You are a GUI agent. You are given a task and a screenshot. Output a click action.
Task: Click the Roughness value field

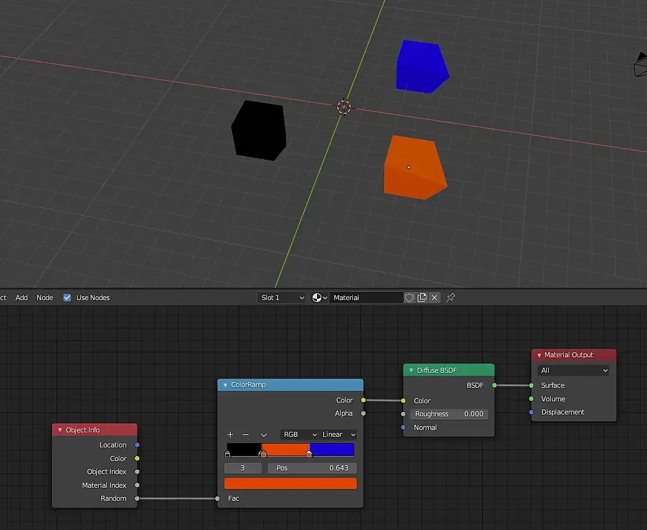click(x=449, y=414)
